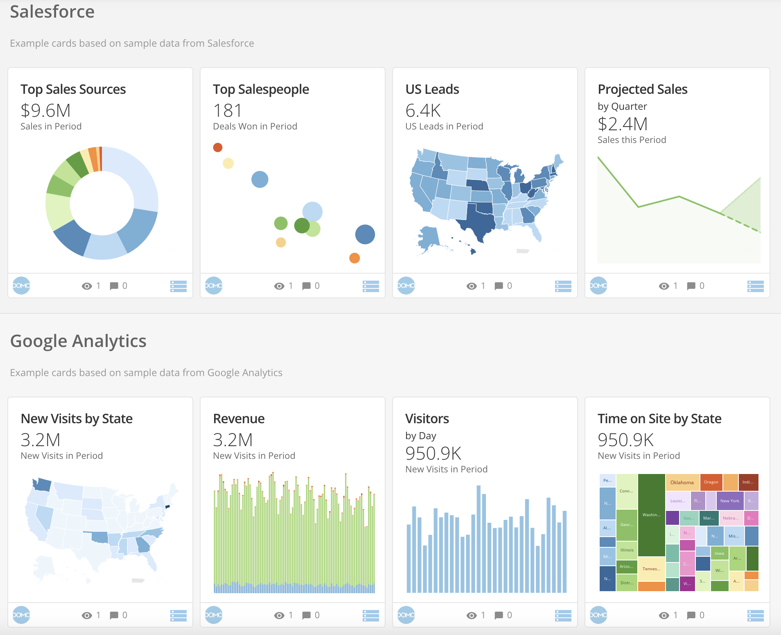781x635 pixels.
Task: Click the DOMO logo on Revenue card
Action: coord(214,615)
